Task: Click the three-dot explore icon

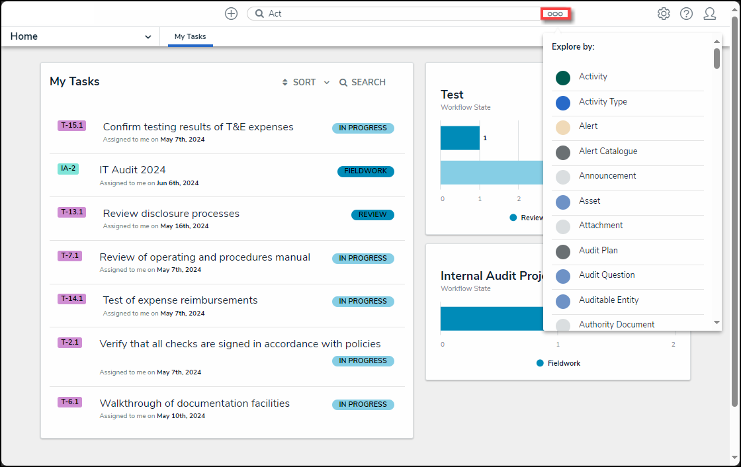Action: pos(555,14)
